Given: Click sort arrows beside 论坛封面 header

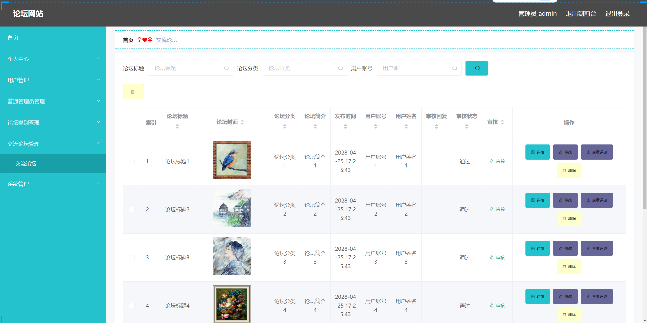Looking at the screenshot, I should coord(242,122).
